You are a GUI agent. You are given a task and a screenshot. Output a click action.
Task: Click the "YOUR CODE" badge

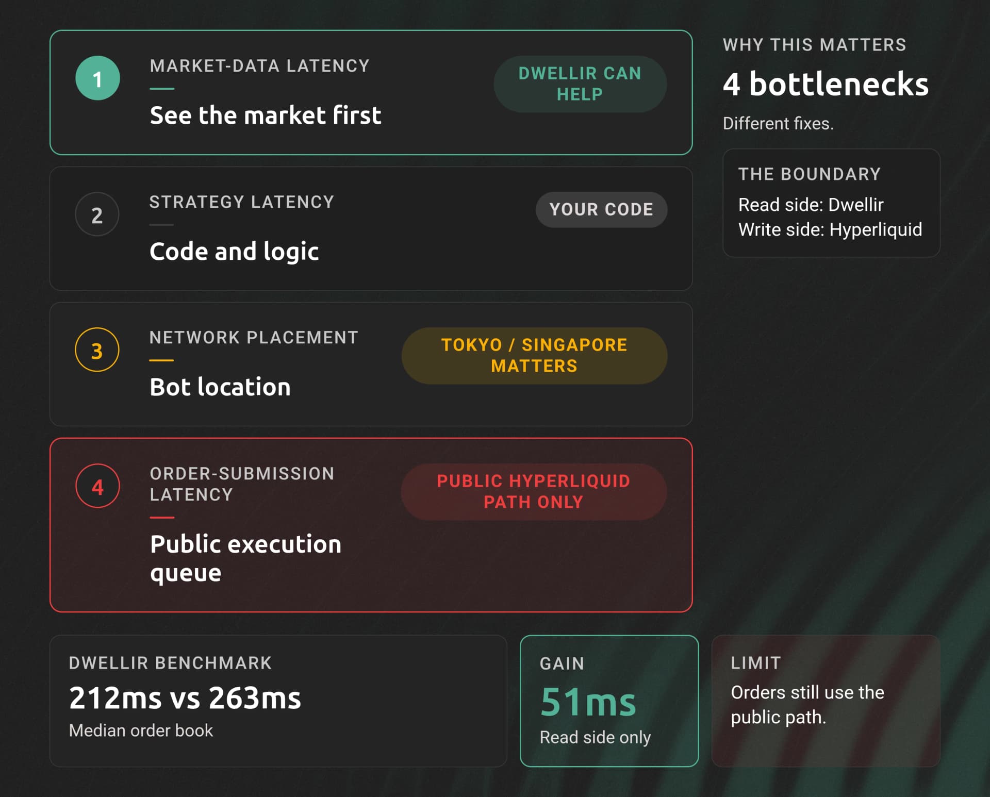[x=601, y=210]
